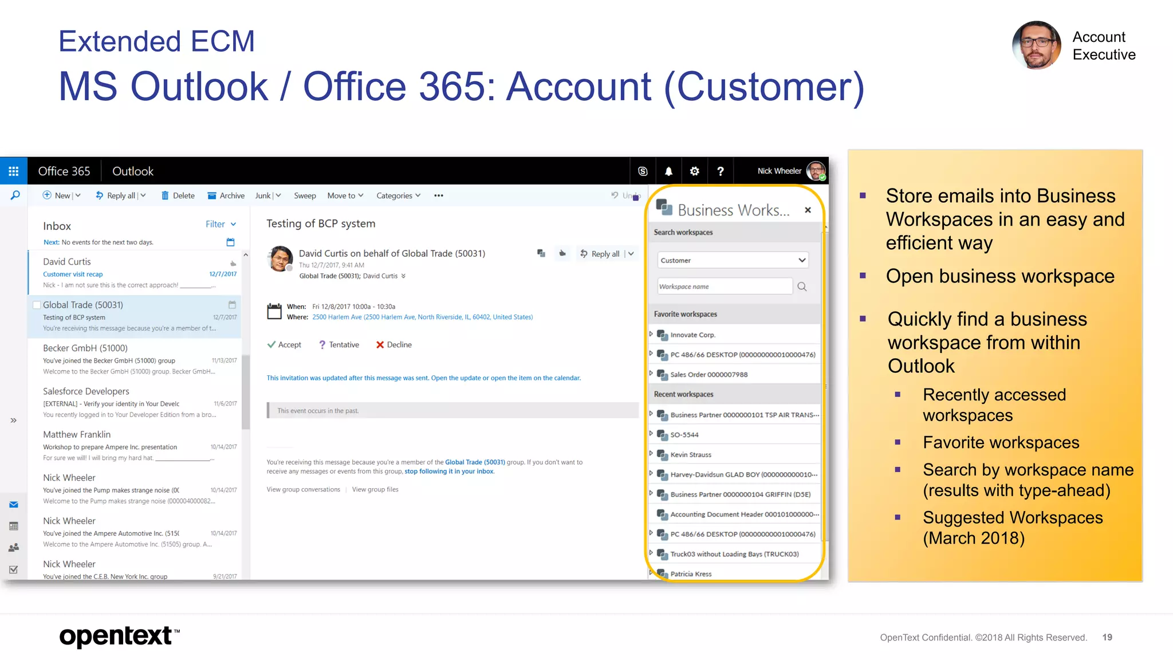
Task: Click the Skype icon in the header
Action: click(x=643, y=171)
